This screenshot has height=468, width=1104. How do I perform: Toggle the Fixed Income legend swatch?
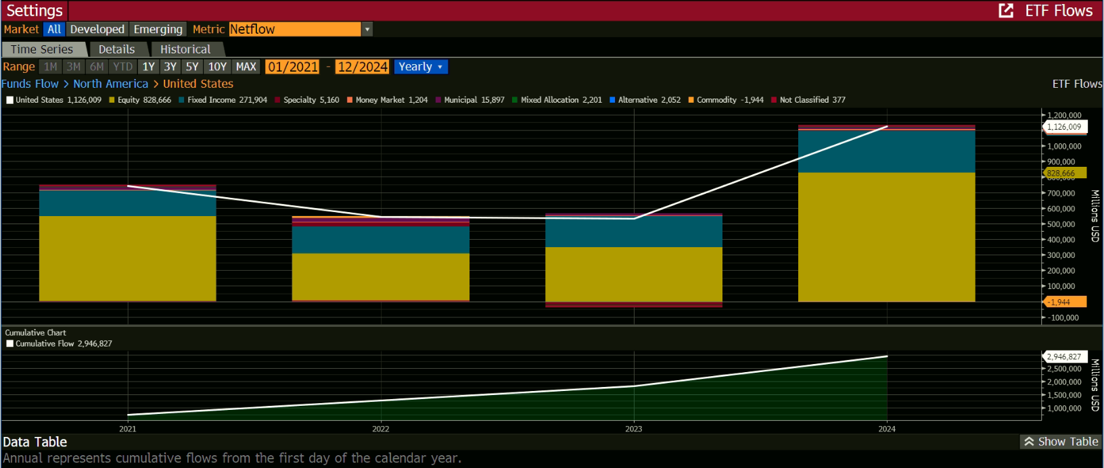coord(181,100)
